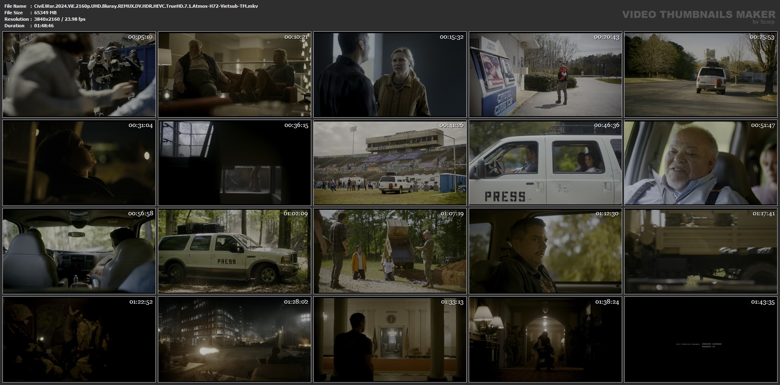Select the frame at 00:15:32

click(390, 74)
